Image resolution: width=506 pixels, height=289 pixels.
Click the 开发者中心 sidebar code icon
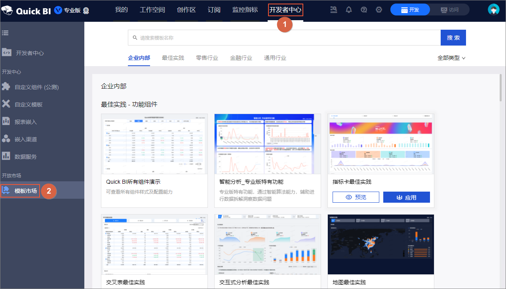(7, 52)
